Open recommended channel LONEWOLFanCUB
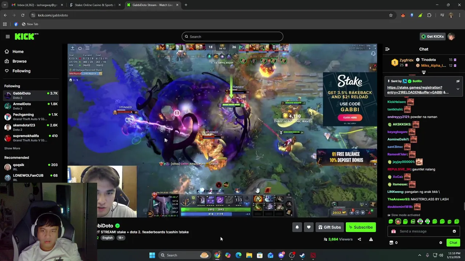This screenshot has width=465, height=261. tap(31, 177)
